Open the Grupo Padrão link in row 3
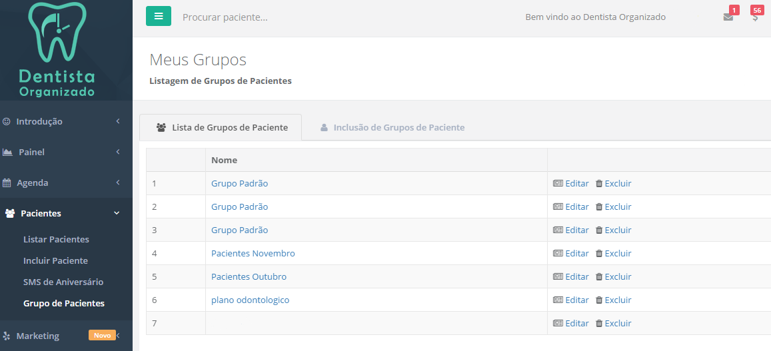The image size is (771, 351). 239,230
